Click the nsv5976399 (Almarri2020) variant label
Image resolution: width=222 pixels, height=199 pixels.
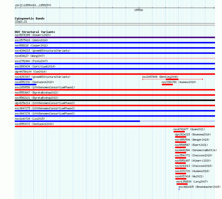point(33,35)
